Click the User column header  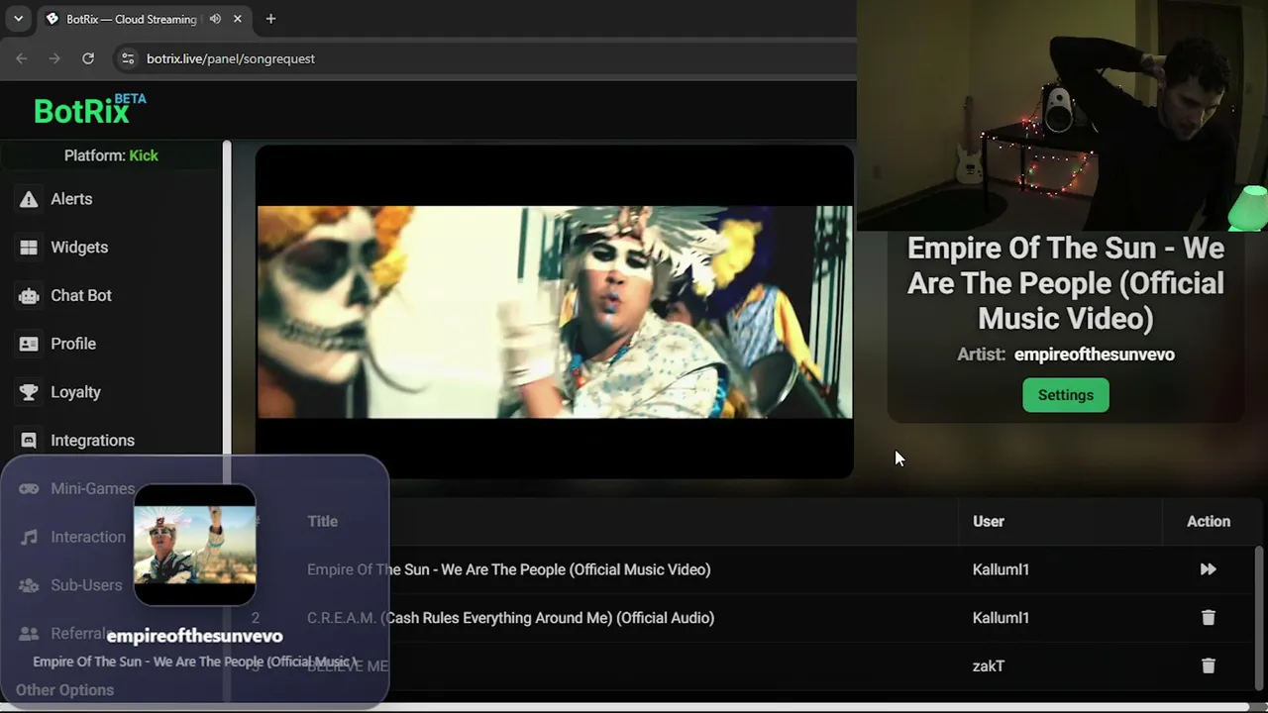989,521
